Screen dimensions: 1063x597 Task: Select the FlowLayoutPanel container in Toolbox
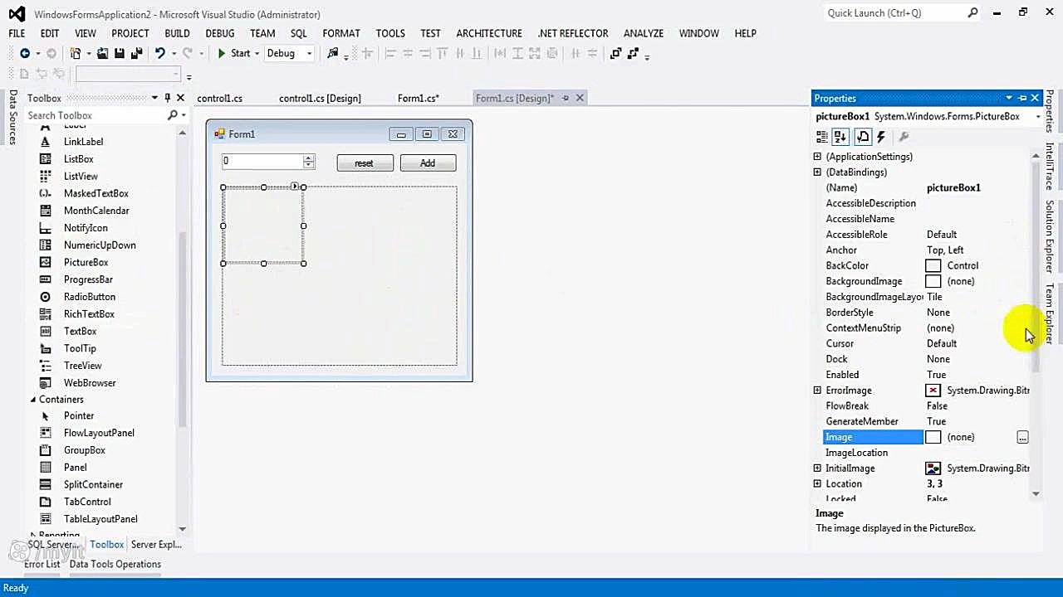[99, 433]
